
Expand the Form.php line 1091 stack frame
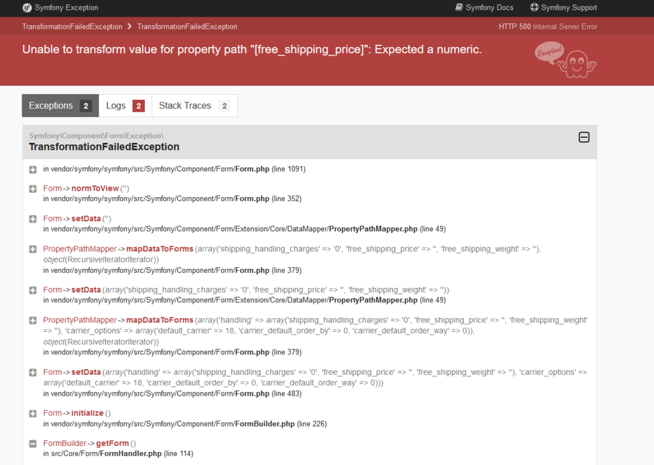[x=33, y=168]
